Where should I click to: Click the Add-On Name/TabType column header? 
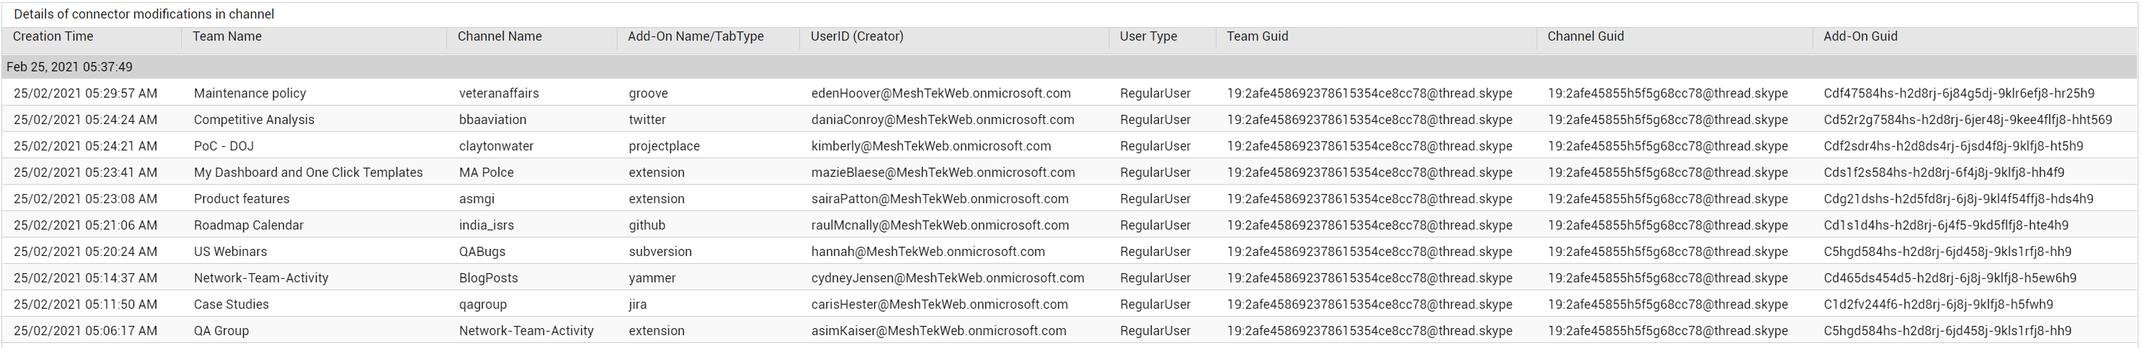pyautogui.click(x=696, y=36)
